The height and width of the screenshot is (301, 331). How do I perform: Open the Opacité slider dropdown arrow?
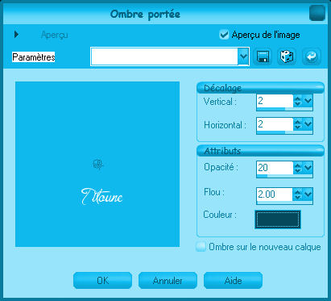tap(308, 168)
